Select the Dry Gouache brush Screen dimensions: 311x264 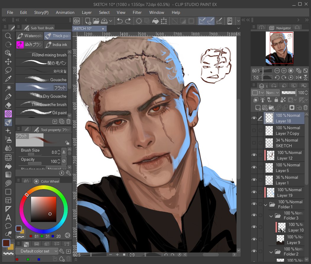pyautogui.click(x=41, y=96)
